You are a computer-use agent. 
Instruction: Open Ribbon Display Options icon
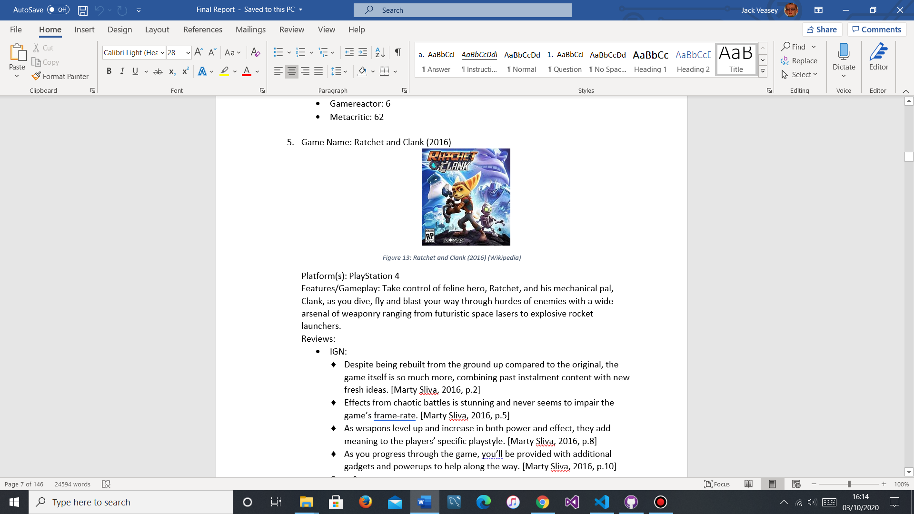[x=818, y=10]
